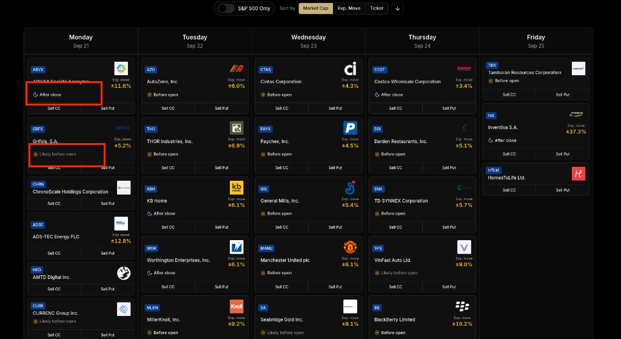Click the ChronoScale Holdings logo
The image size is (621, 339).
(x=124, y=188)
